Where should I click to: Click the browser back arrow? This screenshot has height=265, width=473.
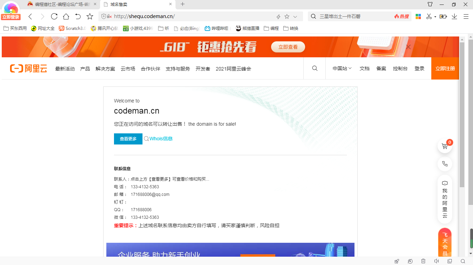click(31, 17)
